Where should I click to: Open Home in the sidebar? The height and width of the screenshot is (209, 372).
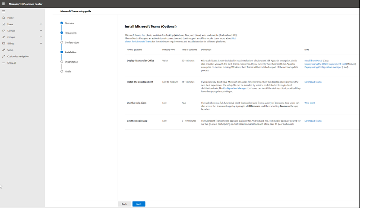click(10, 18)
